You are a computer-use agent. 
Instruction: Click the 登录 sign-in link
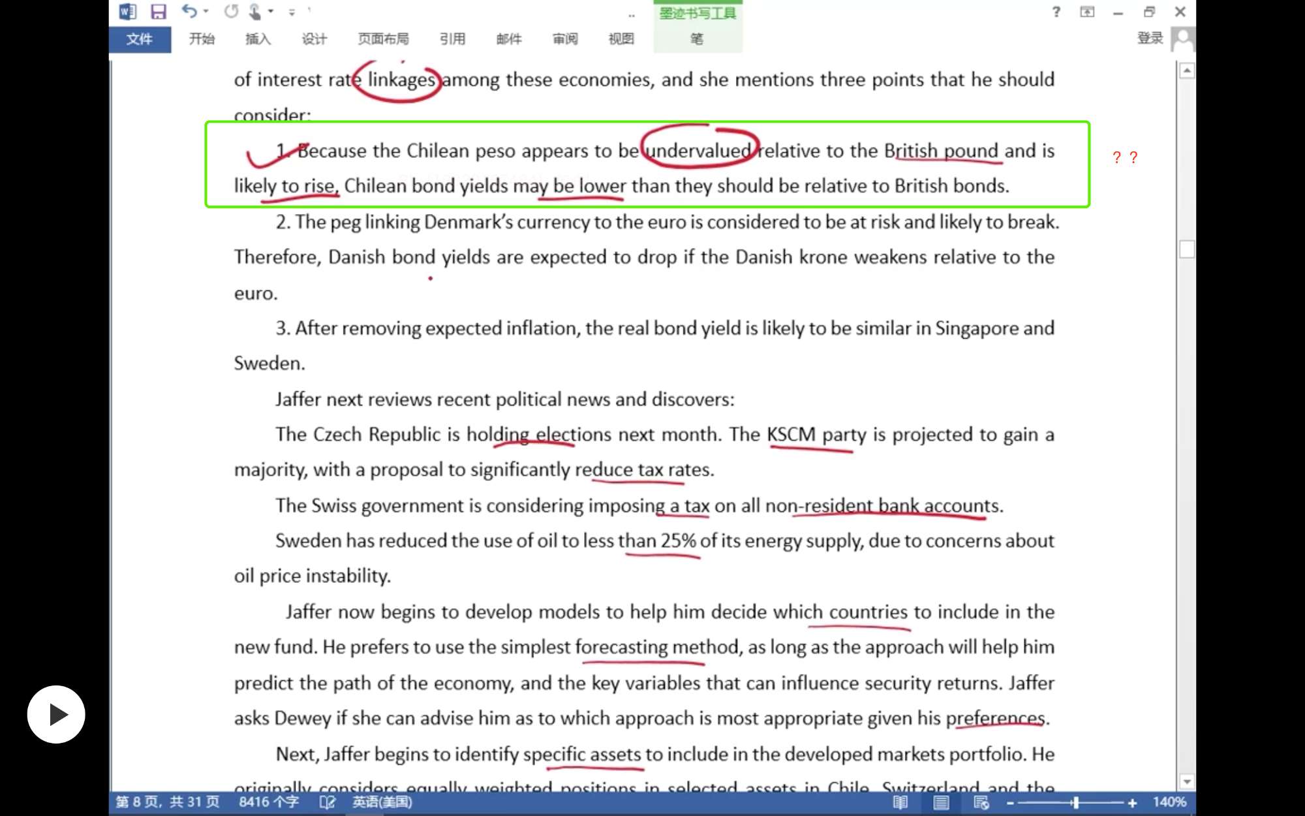pos(1150,38)
